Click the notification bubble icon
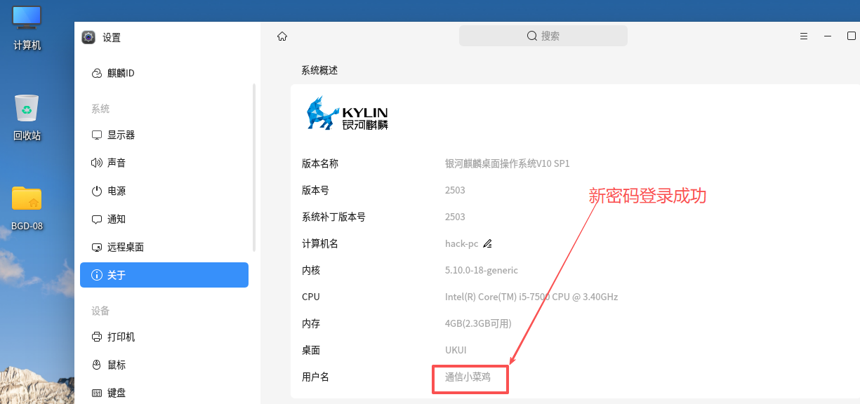Screen dimensions: 860x404 (x=97, y=219)
